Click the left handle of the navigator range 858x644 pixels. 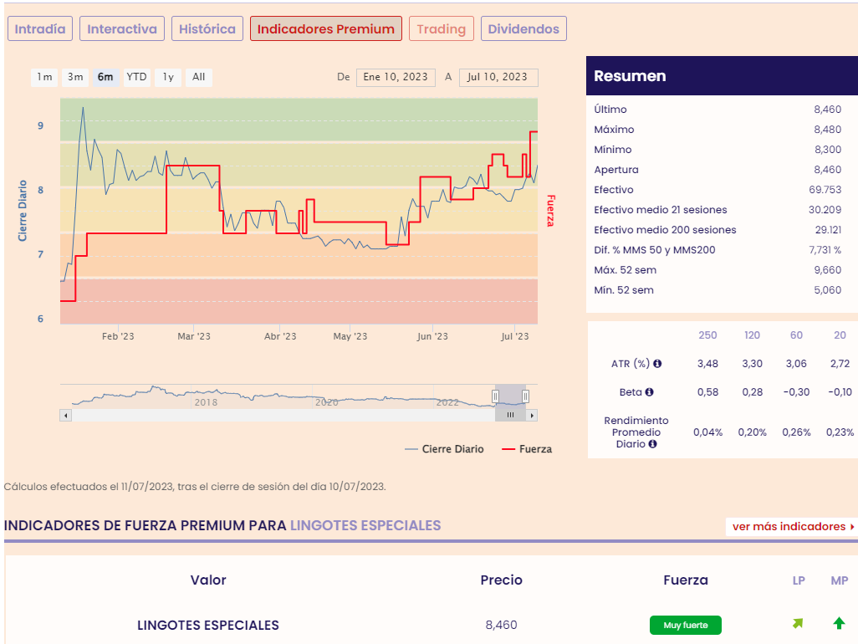pos(496,396)
